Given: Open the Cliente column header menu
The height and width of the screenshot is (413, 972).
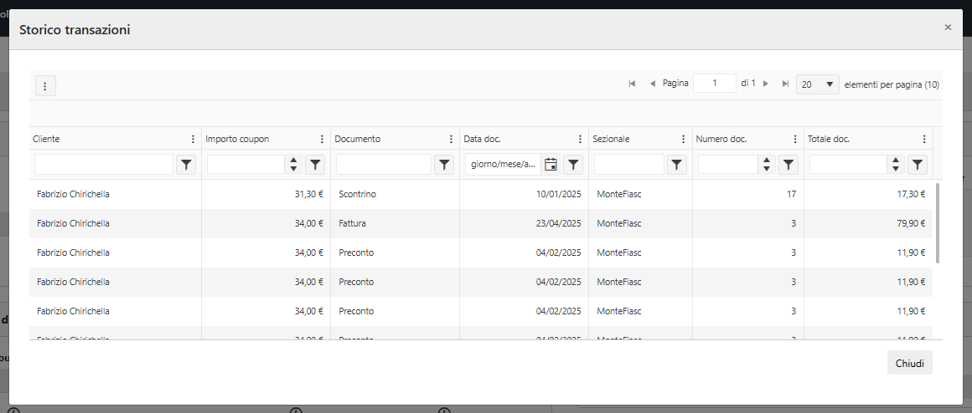Looking at the screenshot, I should click(x=194, y=139).
